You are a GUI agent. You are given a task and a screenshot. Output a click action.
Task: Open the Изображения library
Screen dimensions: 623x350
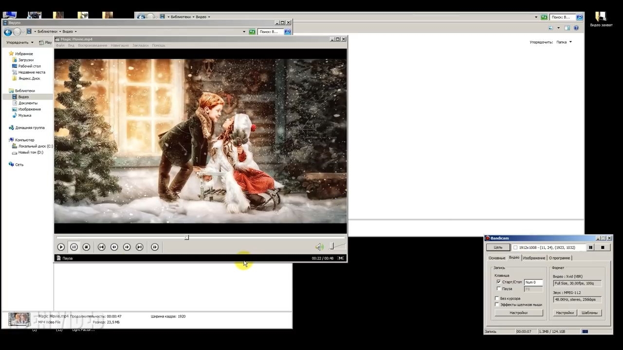pos(29,109)
